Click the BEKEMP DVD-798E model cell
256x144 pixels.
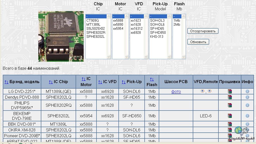pos(22,116)
